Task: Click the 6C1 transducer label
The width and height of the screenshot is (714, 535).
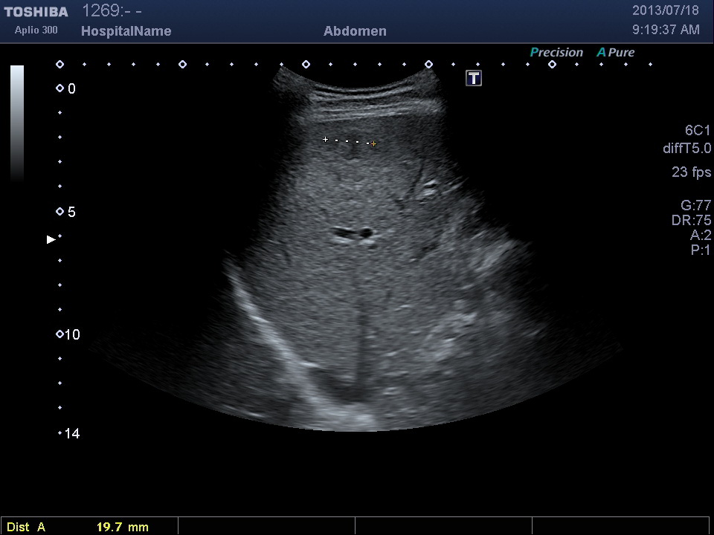Action: click(x=698, y=131)
